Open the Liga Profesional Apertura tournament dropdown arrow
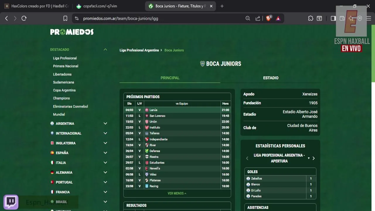The image size is (375, 211). (308, 158)
